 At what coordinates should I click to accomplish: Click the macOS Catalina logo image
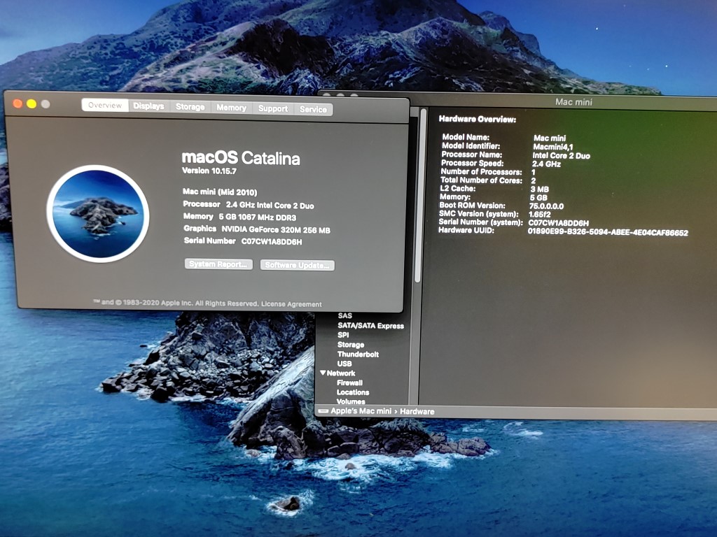98,214
